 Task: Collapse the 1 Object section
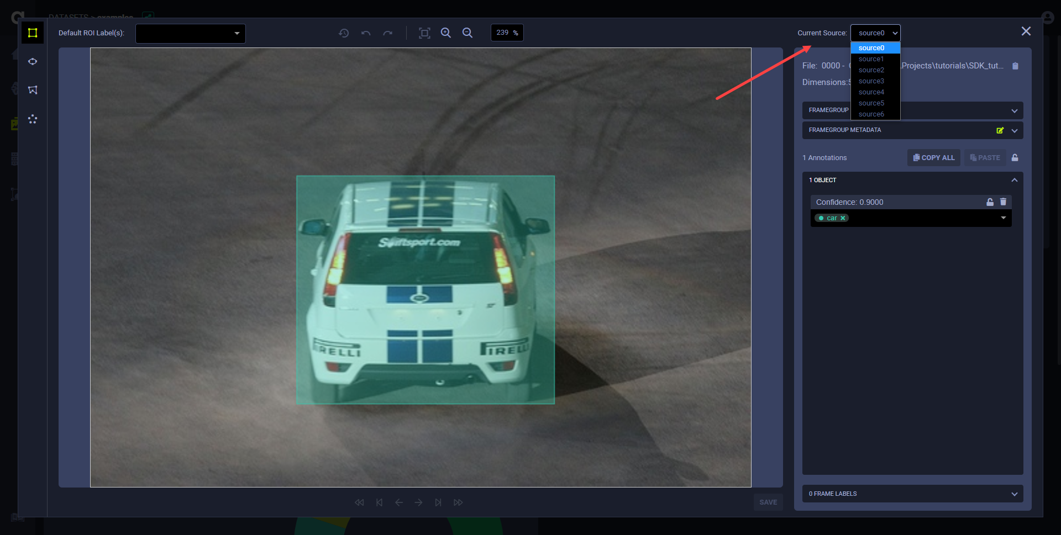pos(1014,180)
